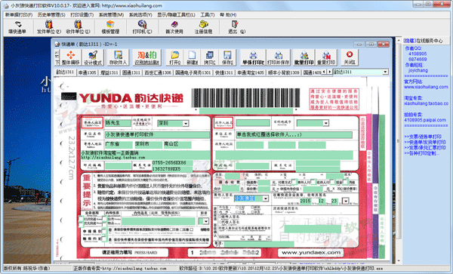Tick the 付费方式 payment checkbox
This screenshot has height=274, width=453.
(x=294, y=182)
